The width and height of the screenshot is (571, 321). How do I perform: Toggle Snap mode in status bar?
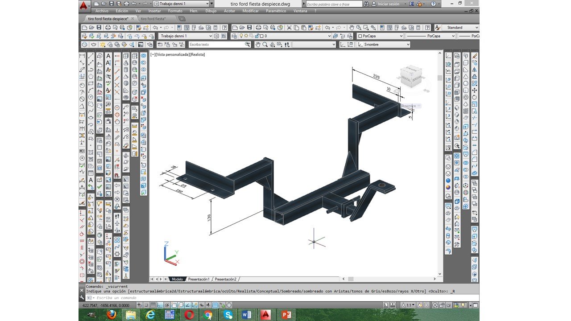click(x=146, y=305)
